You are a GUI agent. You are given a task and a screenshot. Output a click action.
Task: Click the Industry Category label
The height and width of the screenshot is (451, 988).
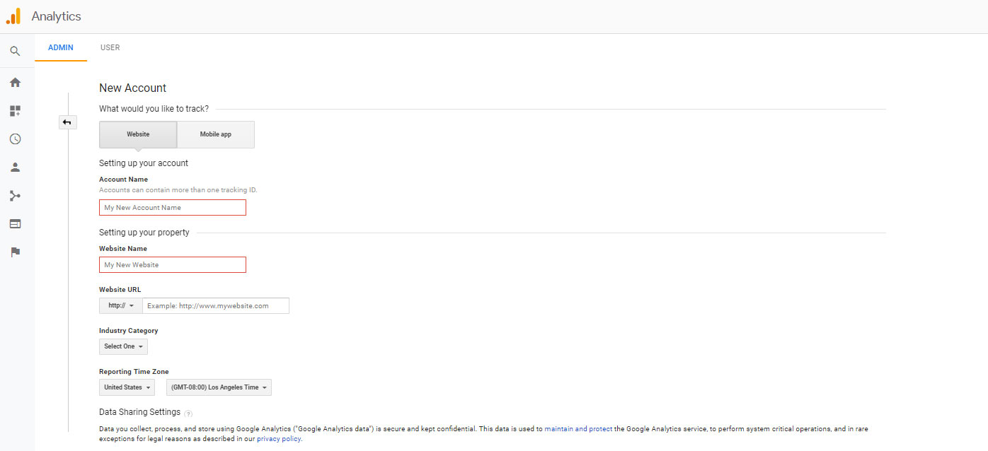[x=129, y=331]
